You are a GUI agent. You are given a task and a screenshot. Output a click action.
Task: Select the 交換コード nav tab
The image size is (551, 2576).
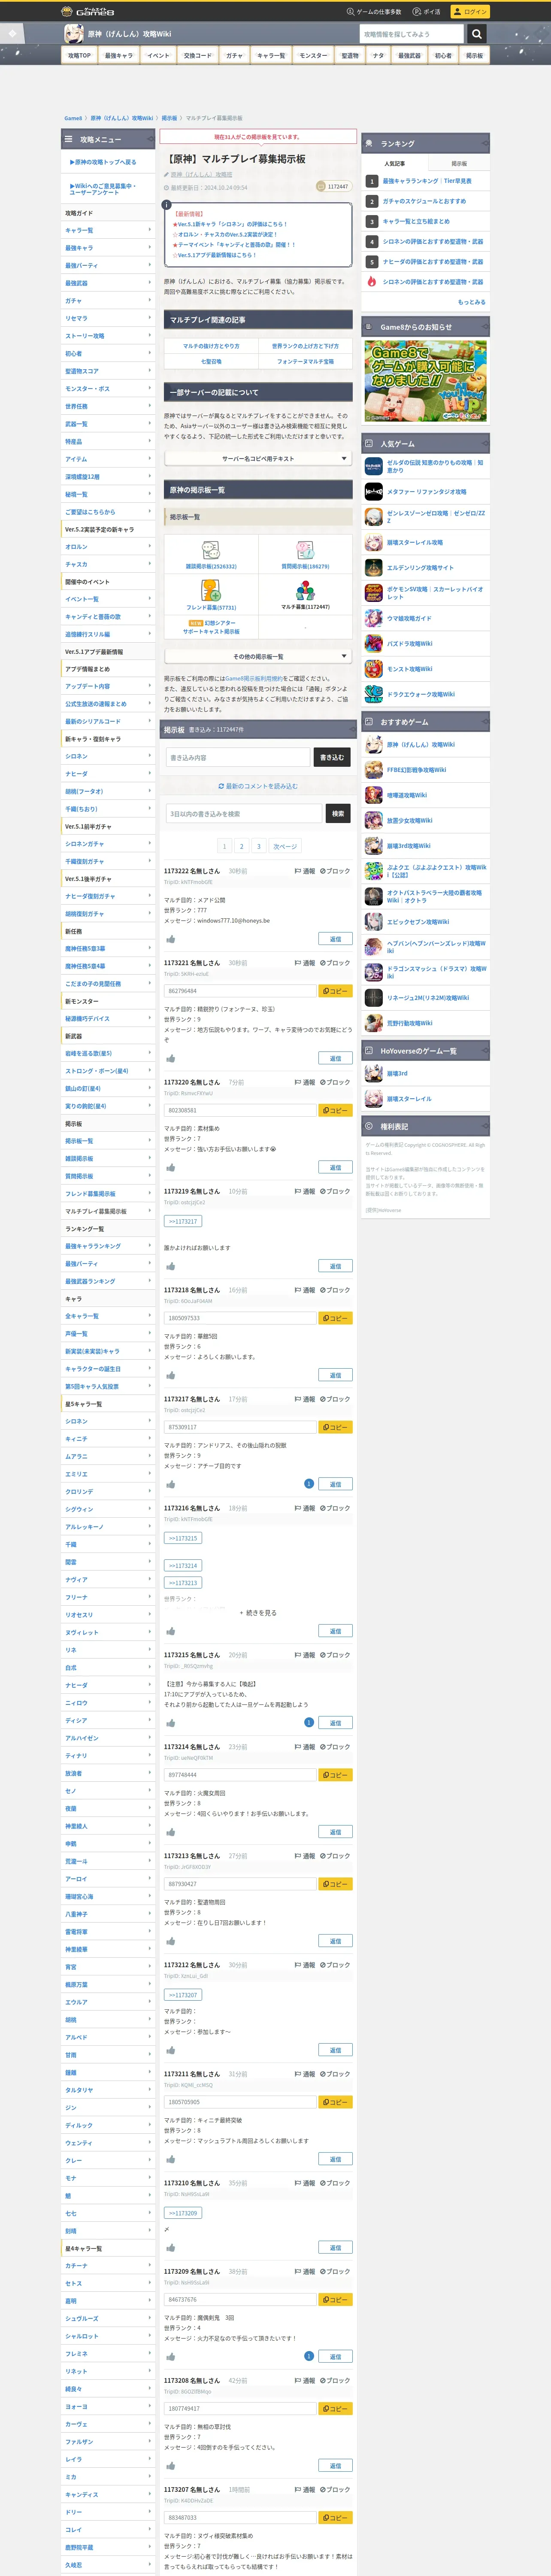[197, 56]
